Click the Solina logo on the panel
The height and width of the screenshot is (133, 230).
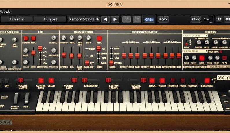(223, 78)
